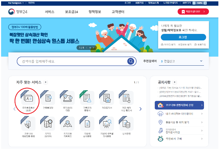Pause the banner slideshow
Screen dimensions: 220x150
[90, 48]
